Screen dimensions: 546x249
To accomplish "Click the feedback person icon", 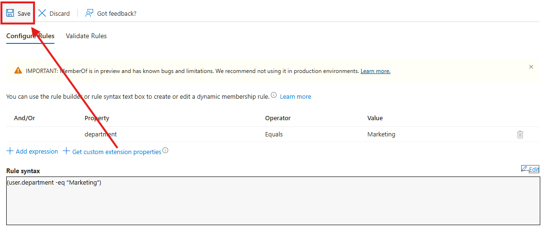I will pyautogui.click(x=89, y=13).
